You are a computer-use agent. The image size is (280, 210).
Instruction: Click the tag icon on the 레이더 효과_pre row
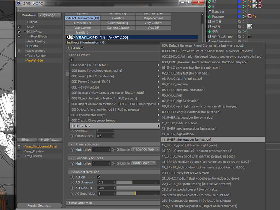[250, 37]
